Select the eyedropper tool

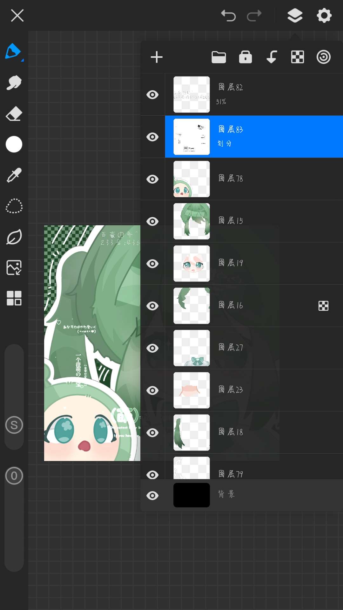point(14,175)
